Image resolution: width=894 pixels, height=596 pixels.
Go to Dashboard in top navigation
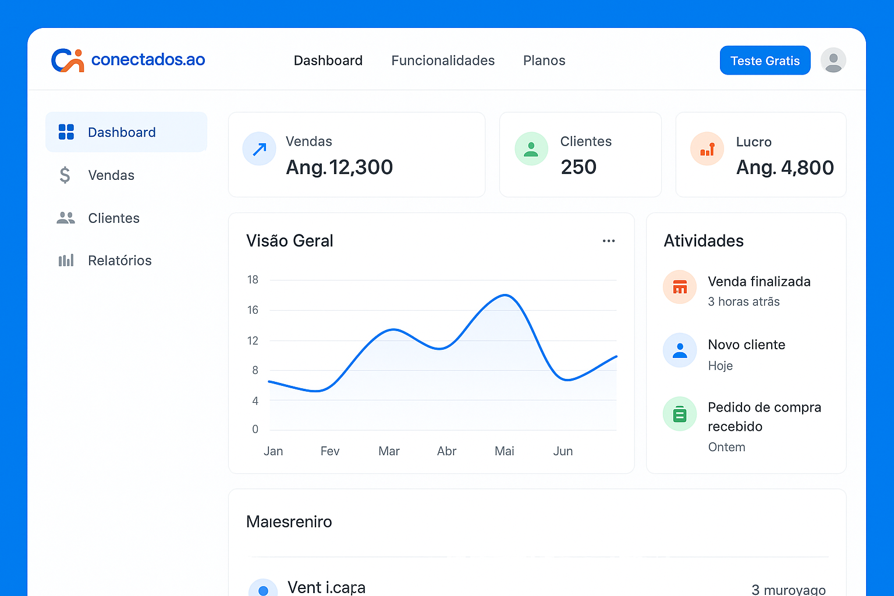tap(328, 61)
